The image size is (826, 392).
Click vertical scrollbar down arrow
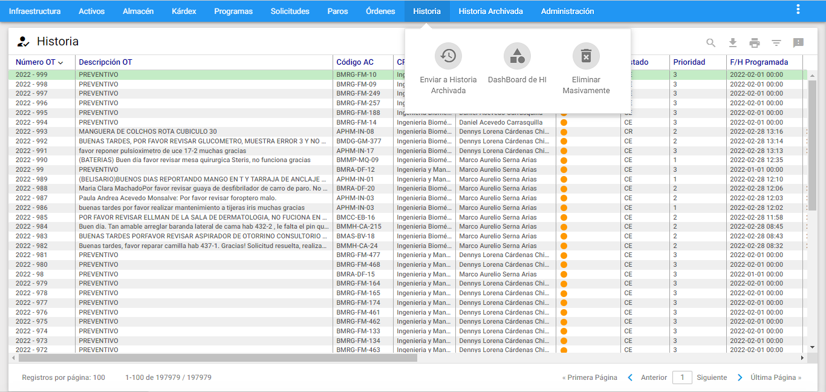[x=812, y=347]
